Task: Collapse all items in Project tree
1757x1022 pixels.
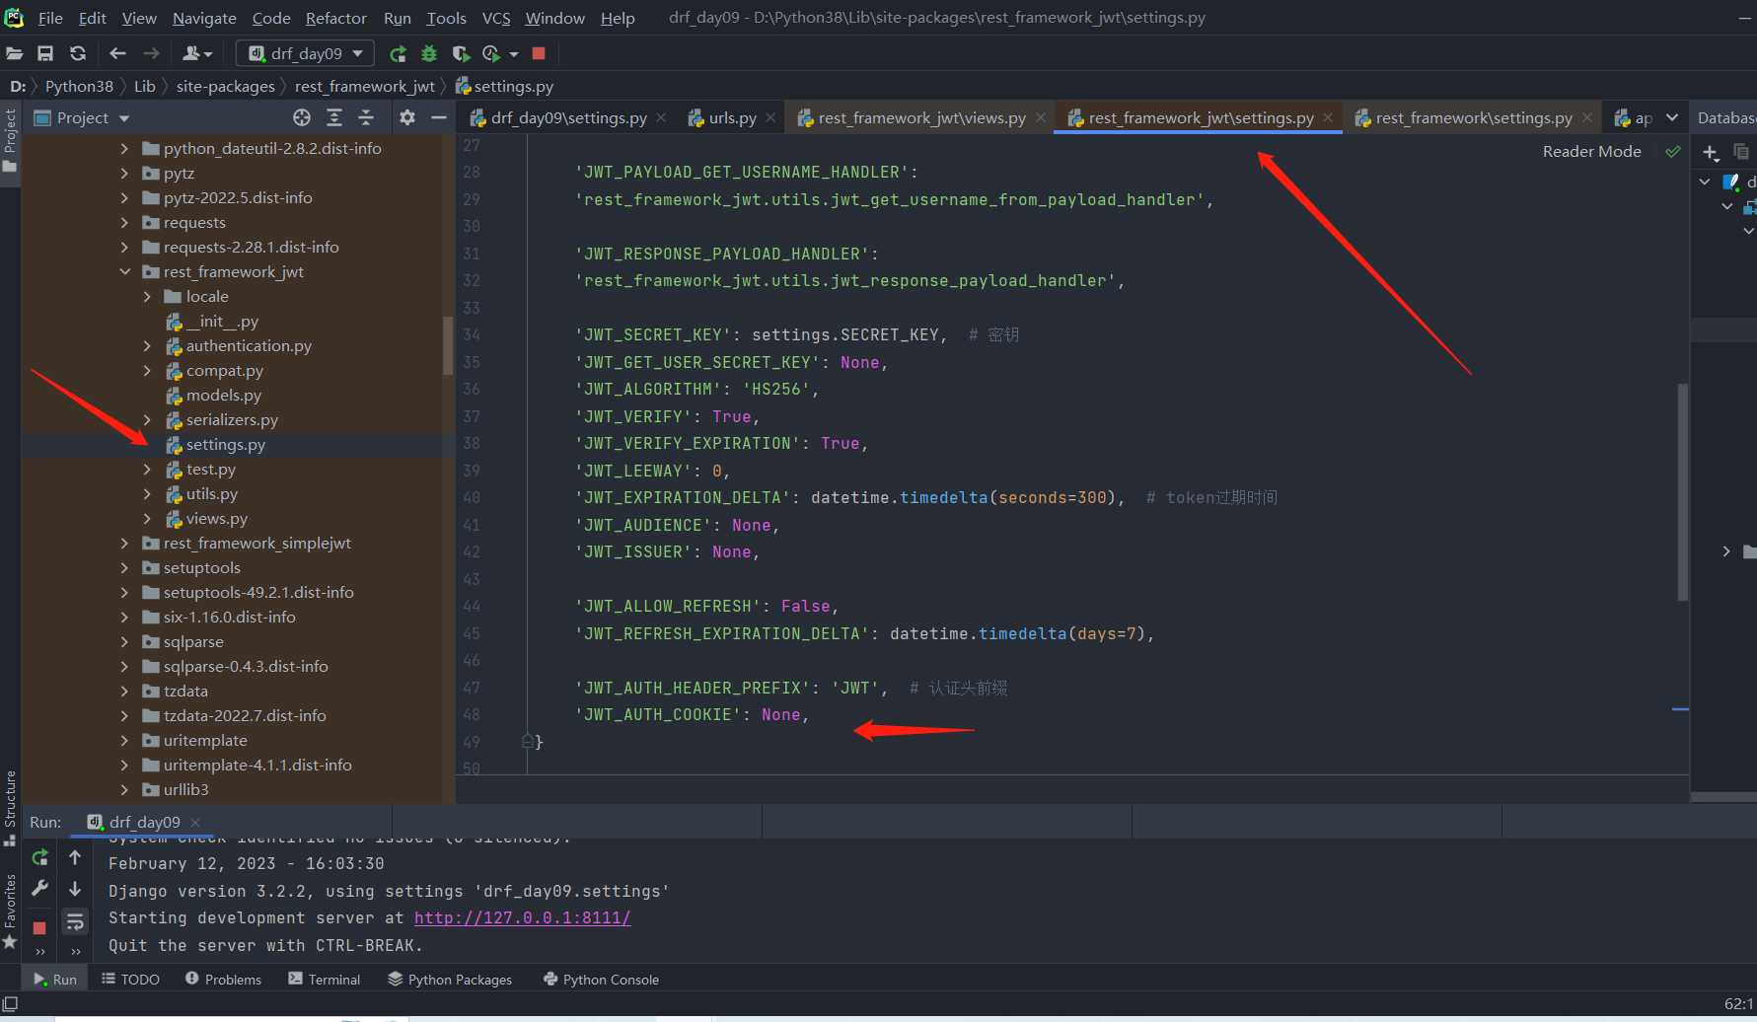Action: click(x=366, y=117)
